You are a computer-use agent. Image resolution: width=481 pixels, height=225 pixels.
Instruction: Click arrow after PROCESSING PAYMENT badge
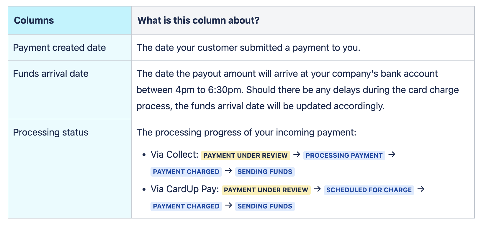(392, 154)
